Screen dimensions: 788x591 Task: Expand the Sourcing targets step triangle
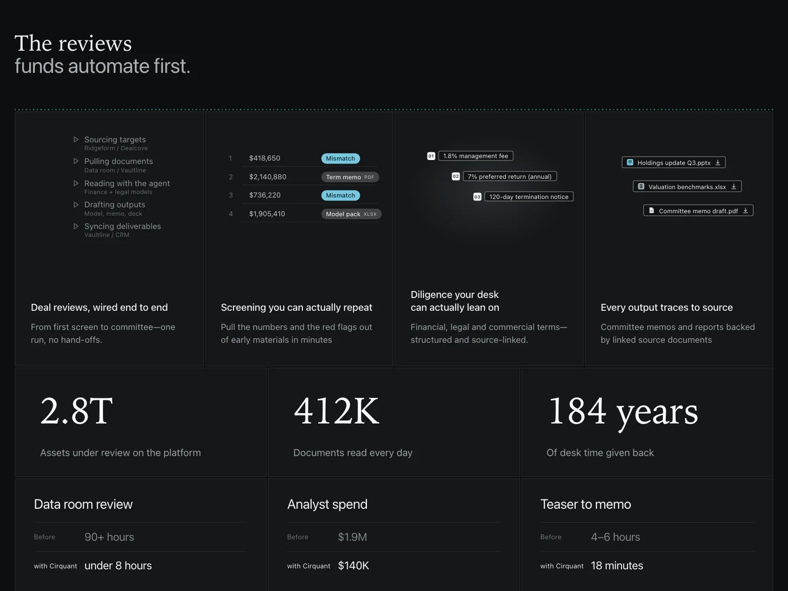pos(76,140)
